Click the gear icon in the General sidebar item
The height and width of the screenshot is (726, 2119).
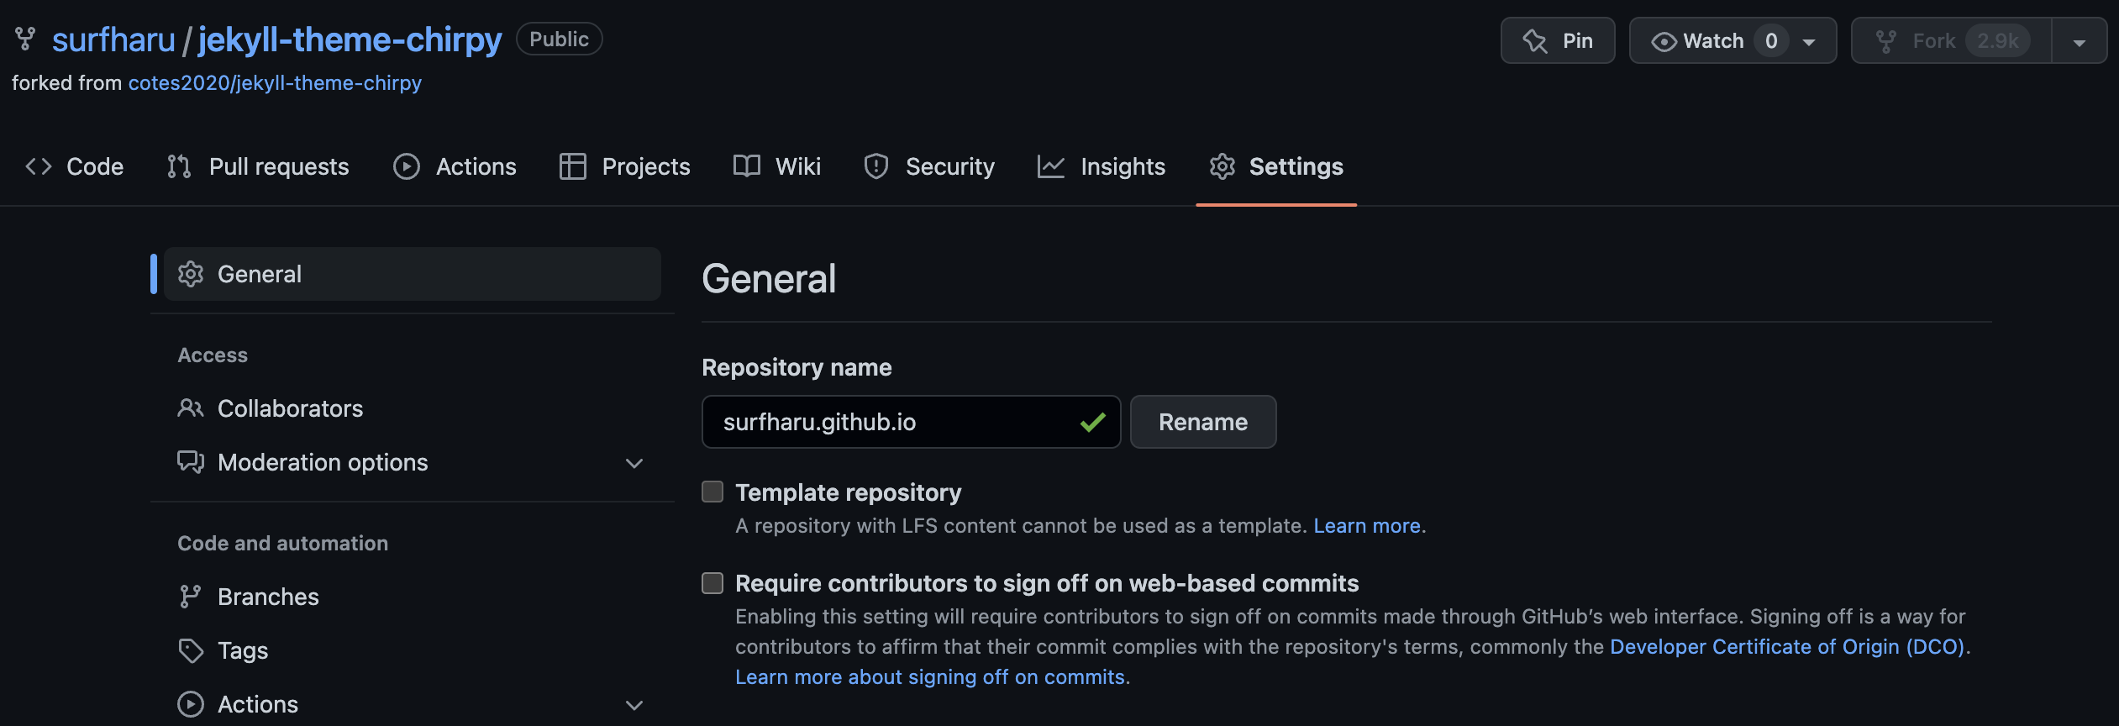[x=191, y=274]
